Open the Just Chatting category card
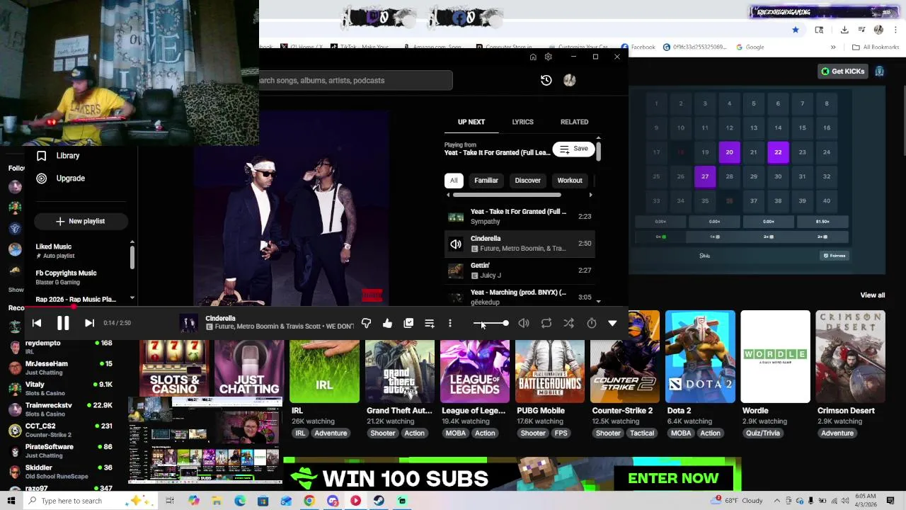Image resolution: width=906 pixels, height=510 pixels. 249,368
